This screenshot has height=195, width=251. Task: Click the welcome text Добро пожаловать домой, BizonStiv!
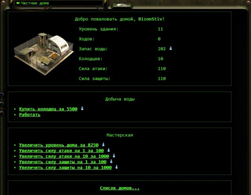click(120, 19)
